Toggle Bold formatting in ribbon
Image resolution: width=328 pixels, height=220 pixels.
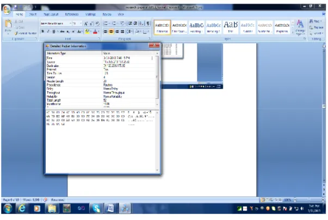pyautogui.click(x=42, y=32)
